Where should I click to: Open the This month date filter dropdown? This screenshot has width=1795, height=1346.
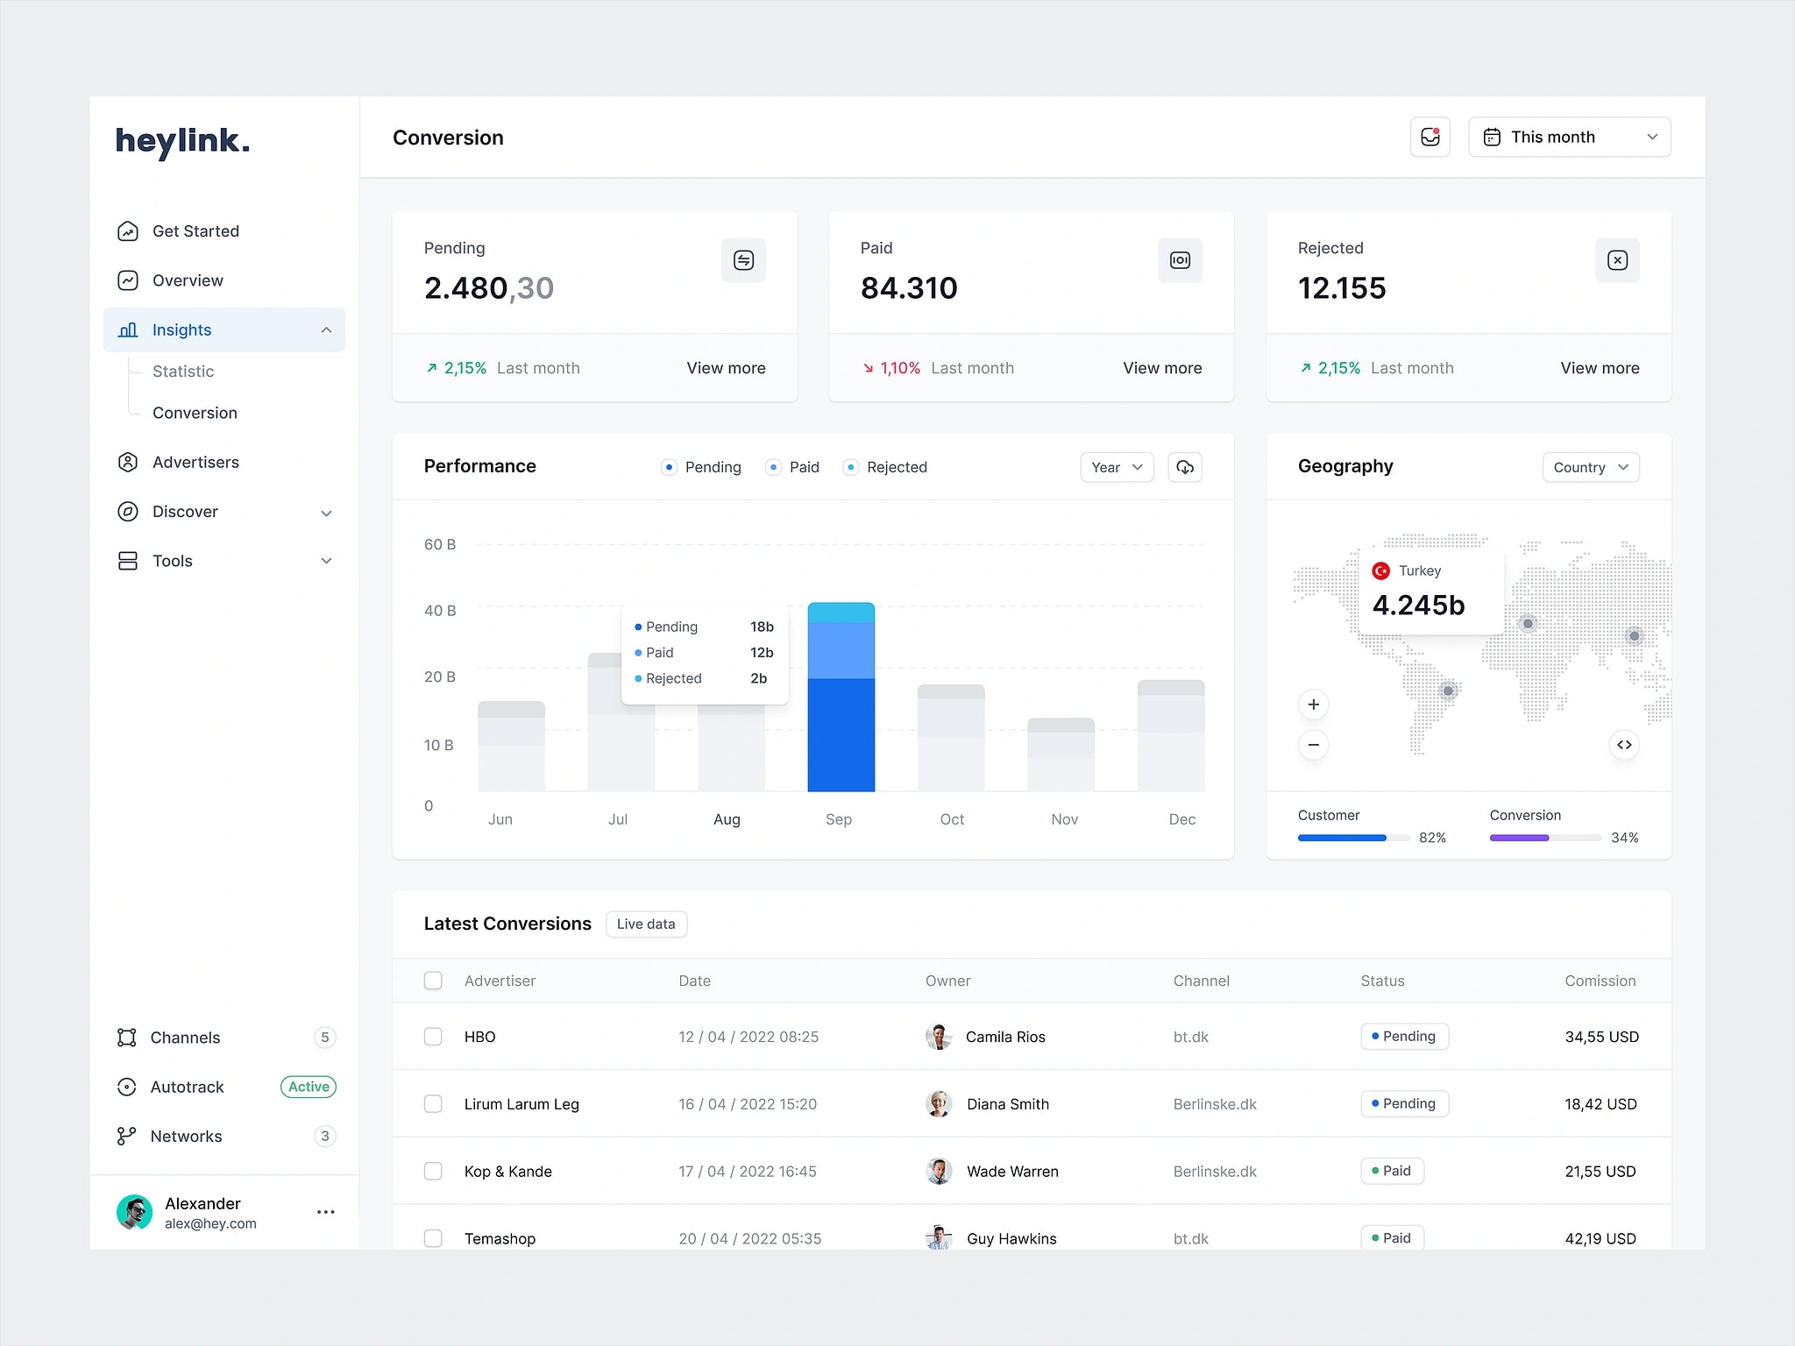1572,138
